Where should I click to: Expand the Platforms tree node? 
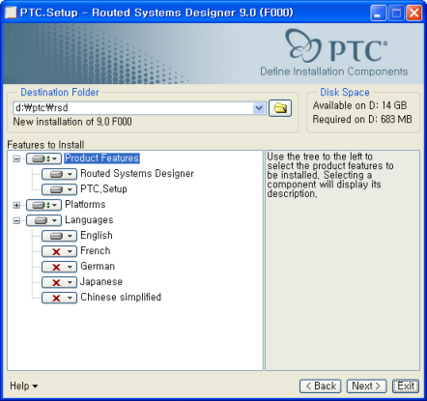[x=16, y=205]
